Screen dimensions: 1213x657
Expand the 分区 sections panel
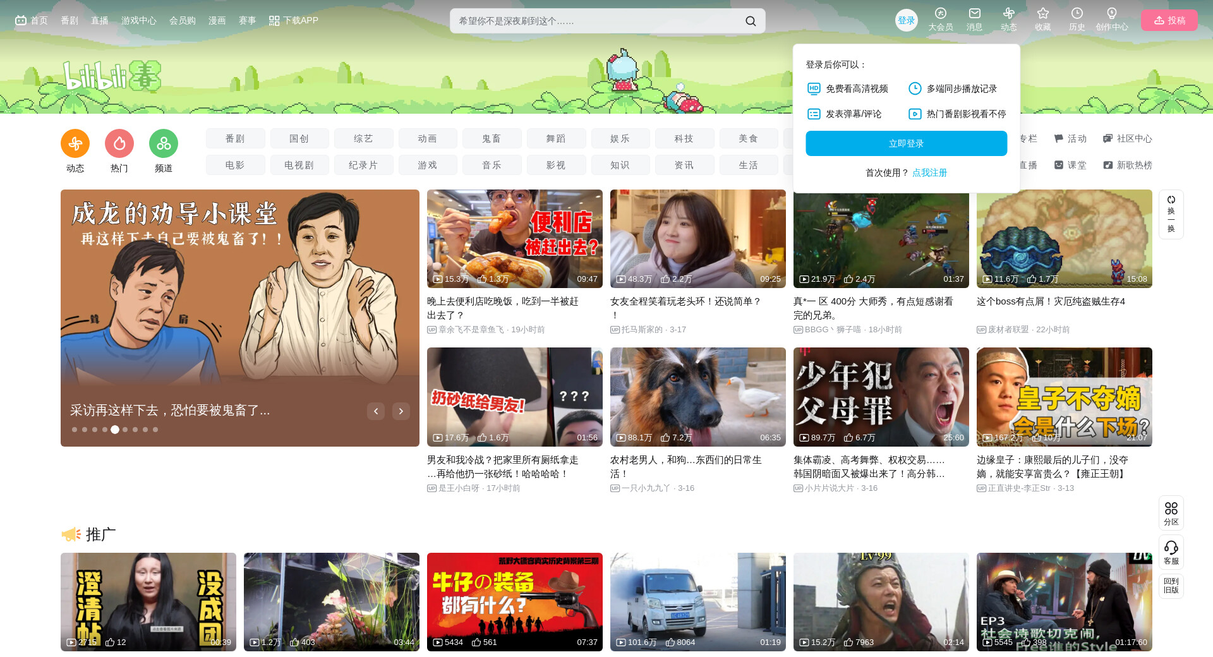1171,513
